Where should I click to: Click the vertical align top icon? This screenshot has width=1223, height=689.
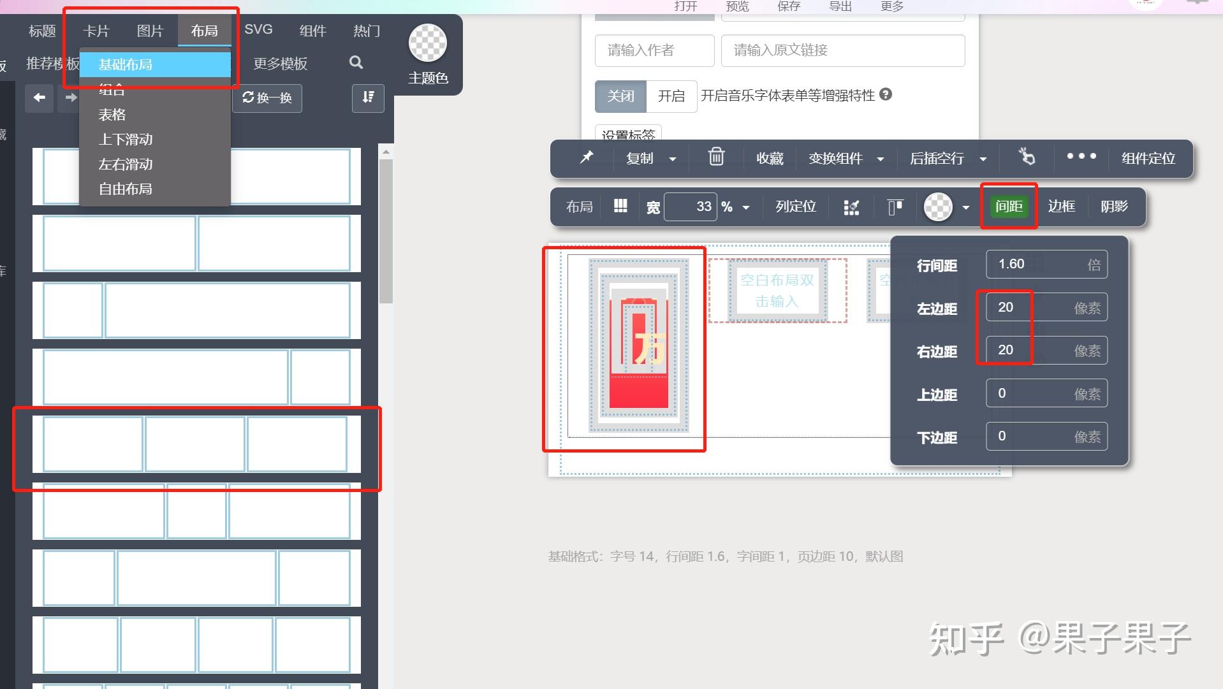point(895,207)
